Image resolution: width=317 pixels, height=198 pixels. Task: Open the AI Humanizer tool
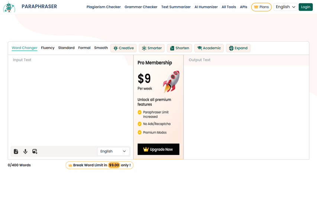click(x=206, y=7)
